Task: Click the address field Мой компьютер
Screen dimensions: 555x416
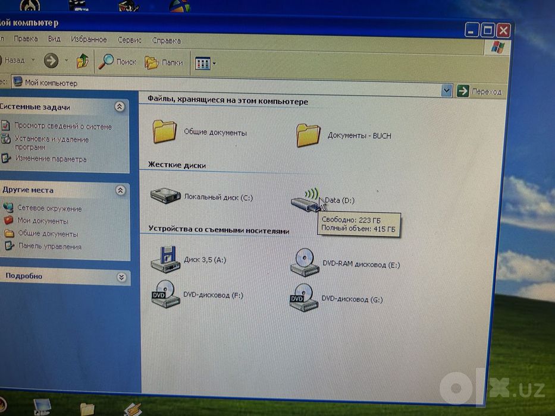Action: point(227,86)
